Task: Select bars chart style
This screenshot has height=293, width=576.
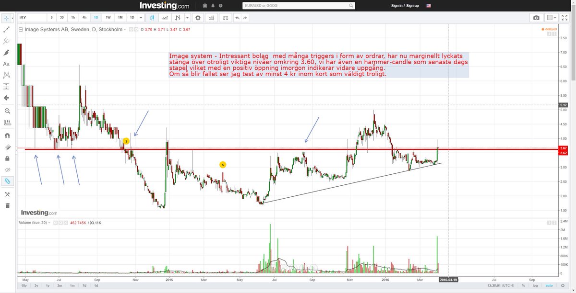Action: click(x=178, y=18)
